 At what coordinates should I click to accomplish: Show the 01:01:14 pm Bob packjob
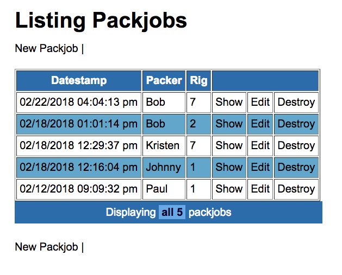coord(229,124)
